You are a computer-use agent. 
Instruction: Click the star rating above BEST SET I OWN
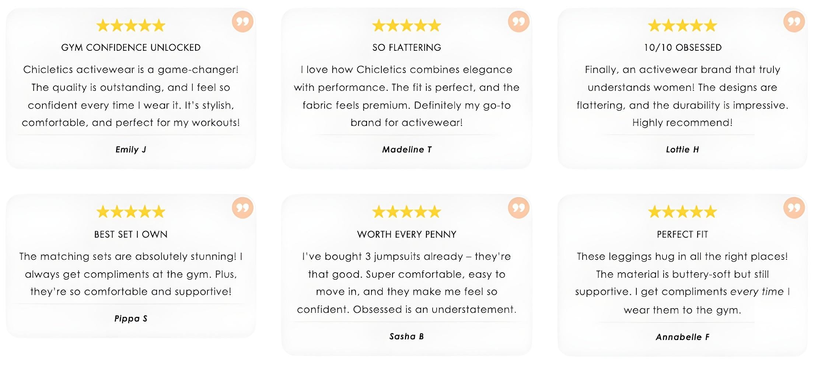[131, 212]
